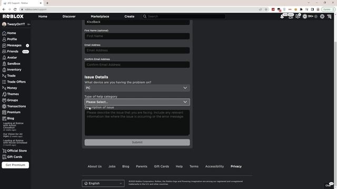Go to Home in top navigation
Viewport: 337px width, 189px height.
point(43,16)
